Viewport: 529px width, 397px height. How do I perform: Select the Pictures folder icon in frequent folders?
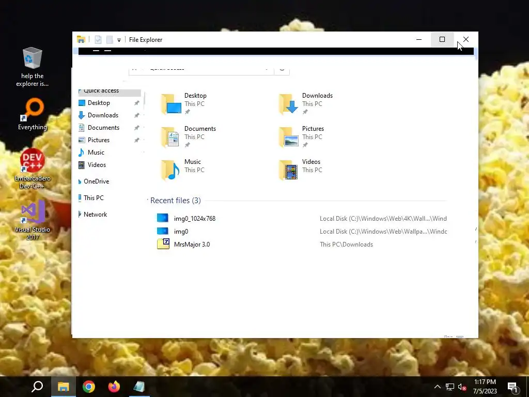289,136
